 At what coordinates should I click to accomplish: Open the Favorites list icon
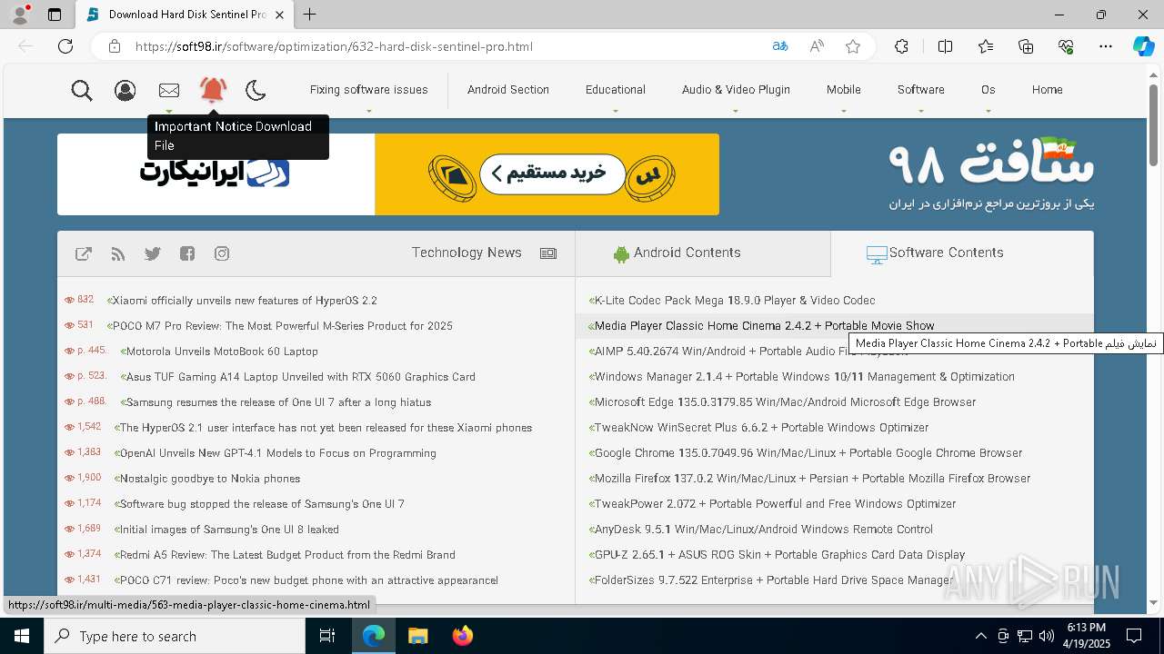(x=986, y=46)
